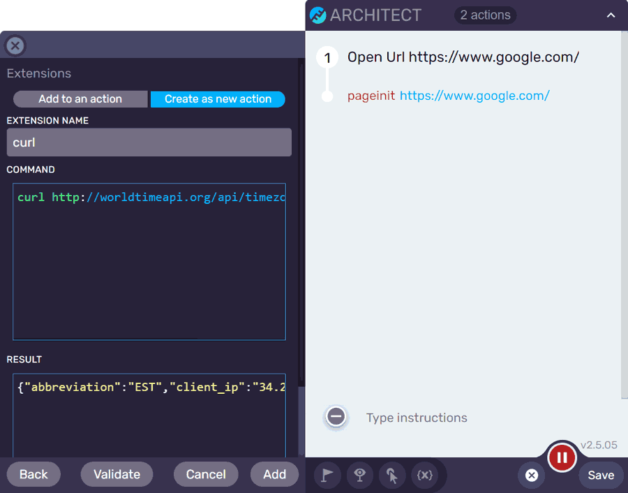This screenshot has width=628, height=493.
Task: Select the 'Add to an action' option
Action: tap(80, 99)
